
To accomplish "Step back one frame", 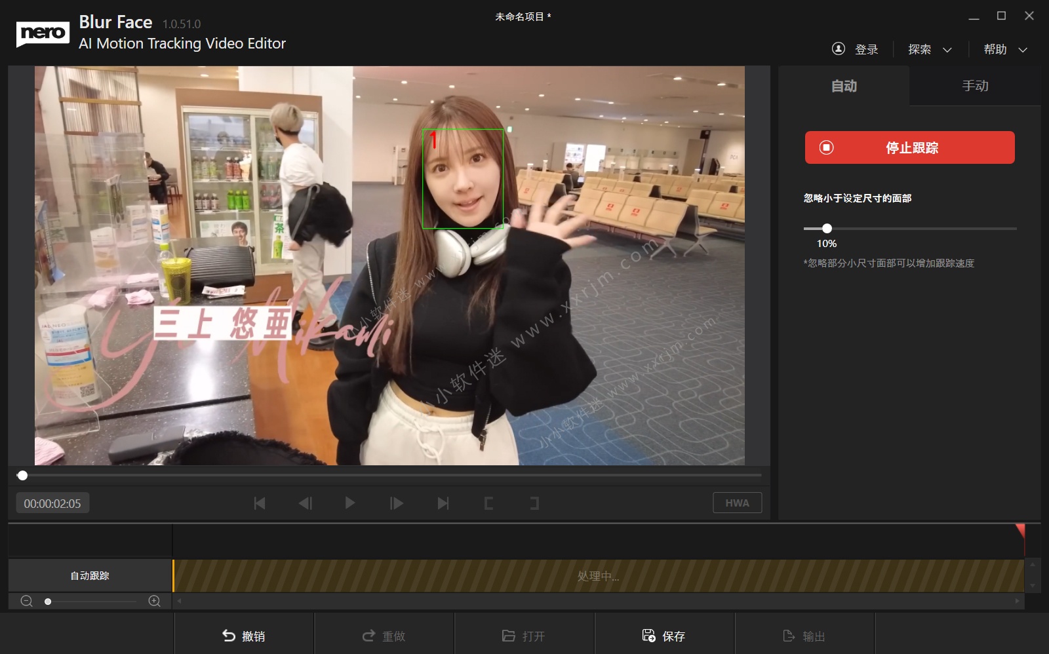I will pos(306,503).
